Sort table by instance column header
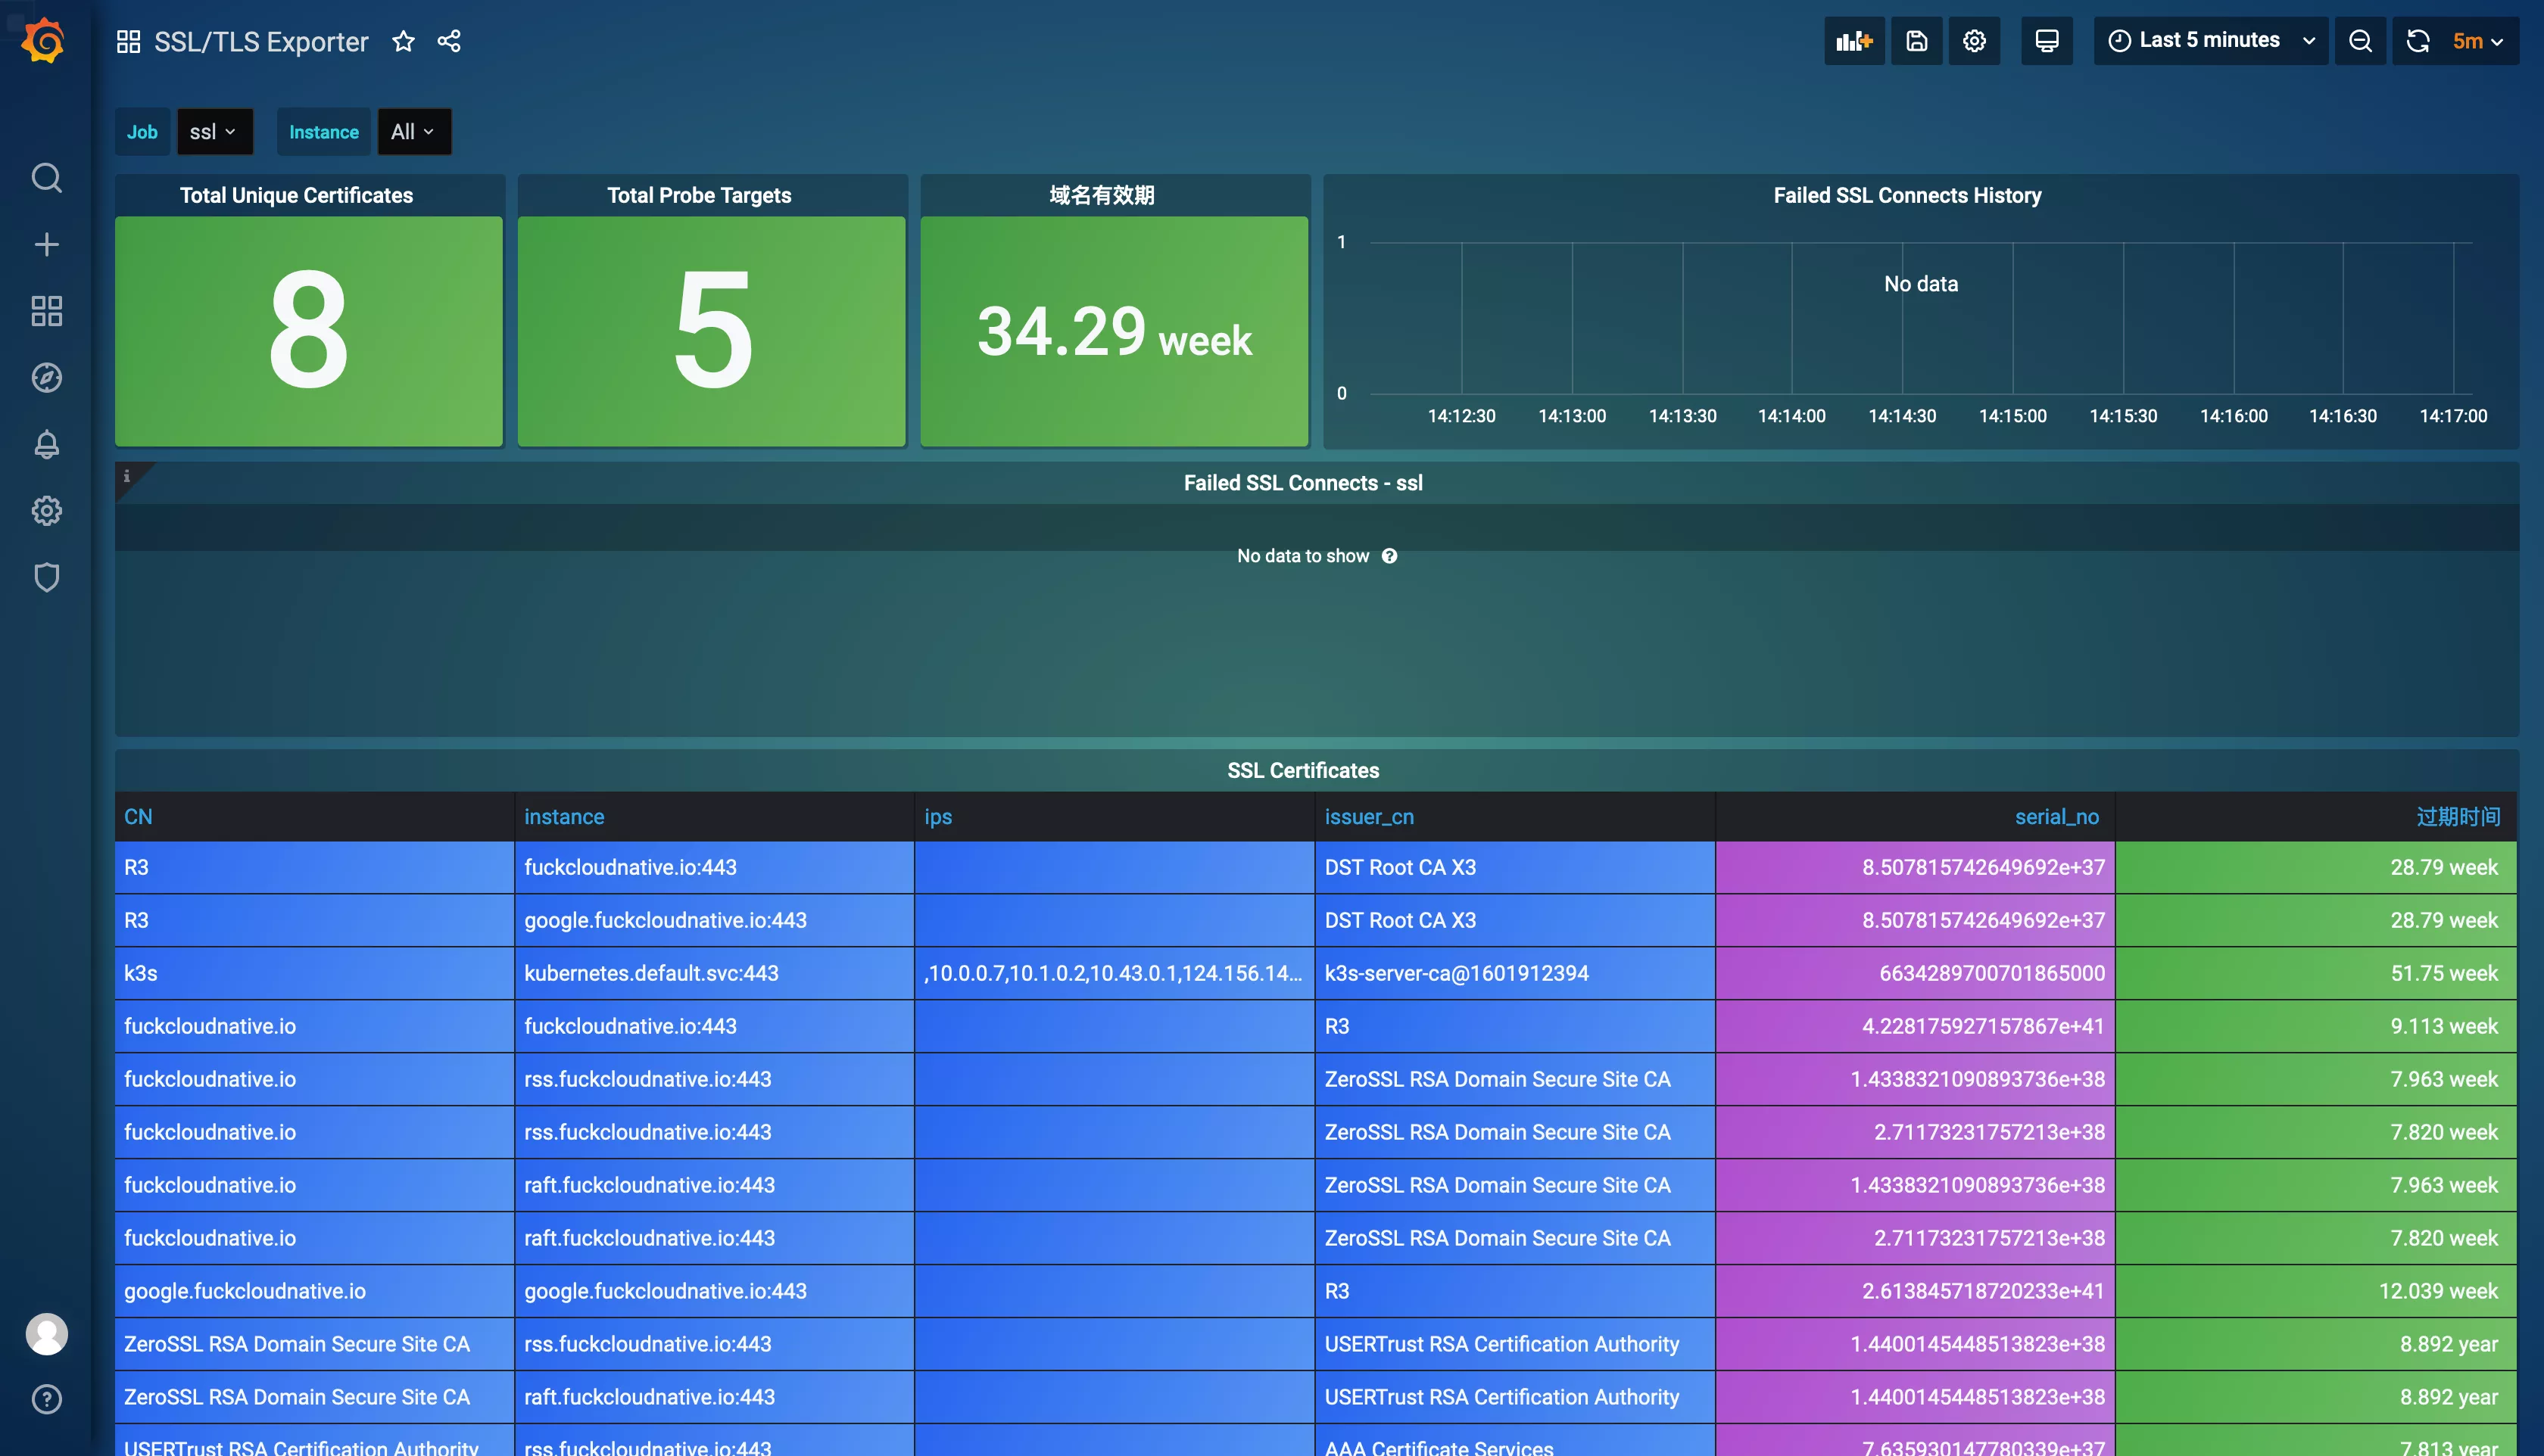Viewport: 2544px width, 1456px height. tap(564, 817)
